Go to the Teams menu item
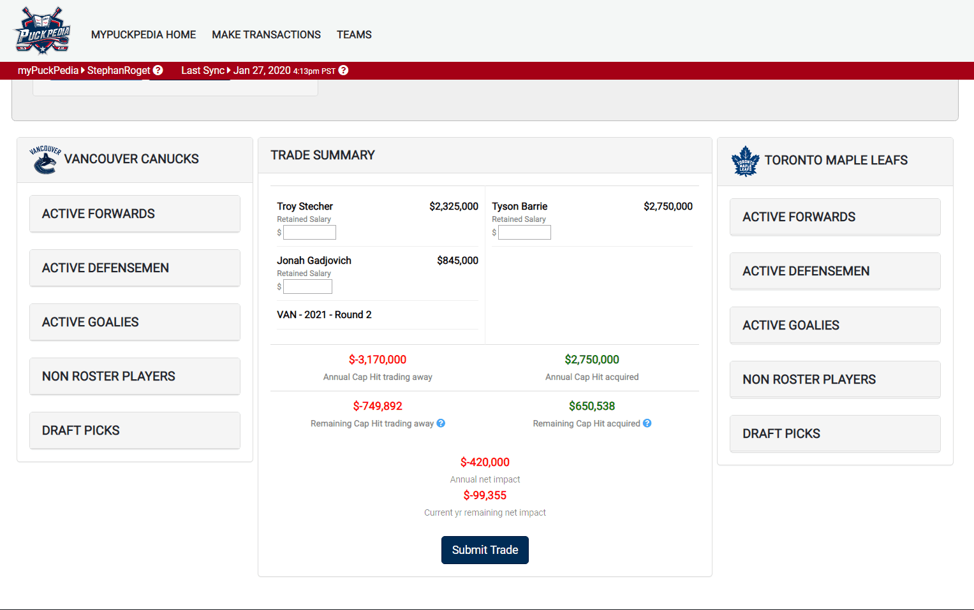Image resolution: width=974 pixels, height=610 pixels. (354, 35)
